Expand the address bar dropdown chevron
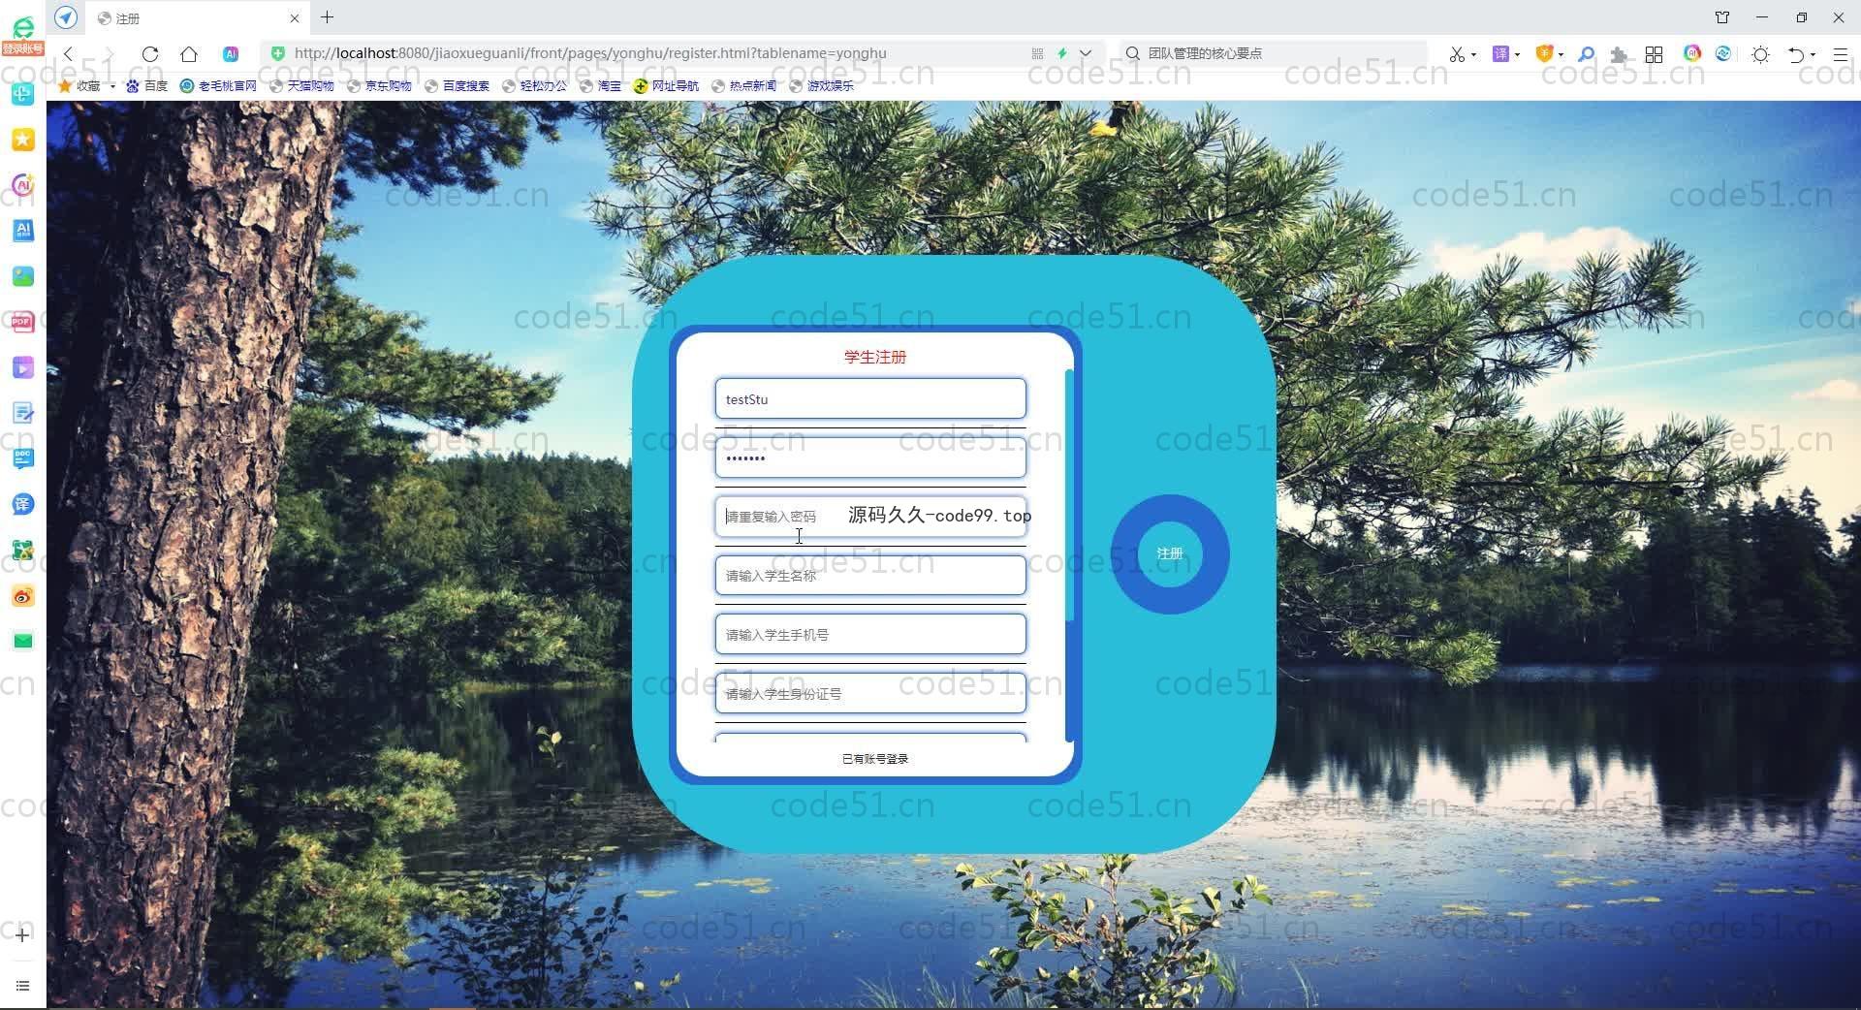This screenshot has width=1861, height=1010. (x=1086, y=53)
